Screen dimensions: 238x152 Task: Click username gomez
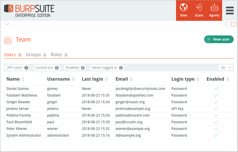(52, 89)
